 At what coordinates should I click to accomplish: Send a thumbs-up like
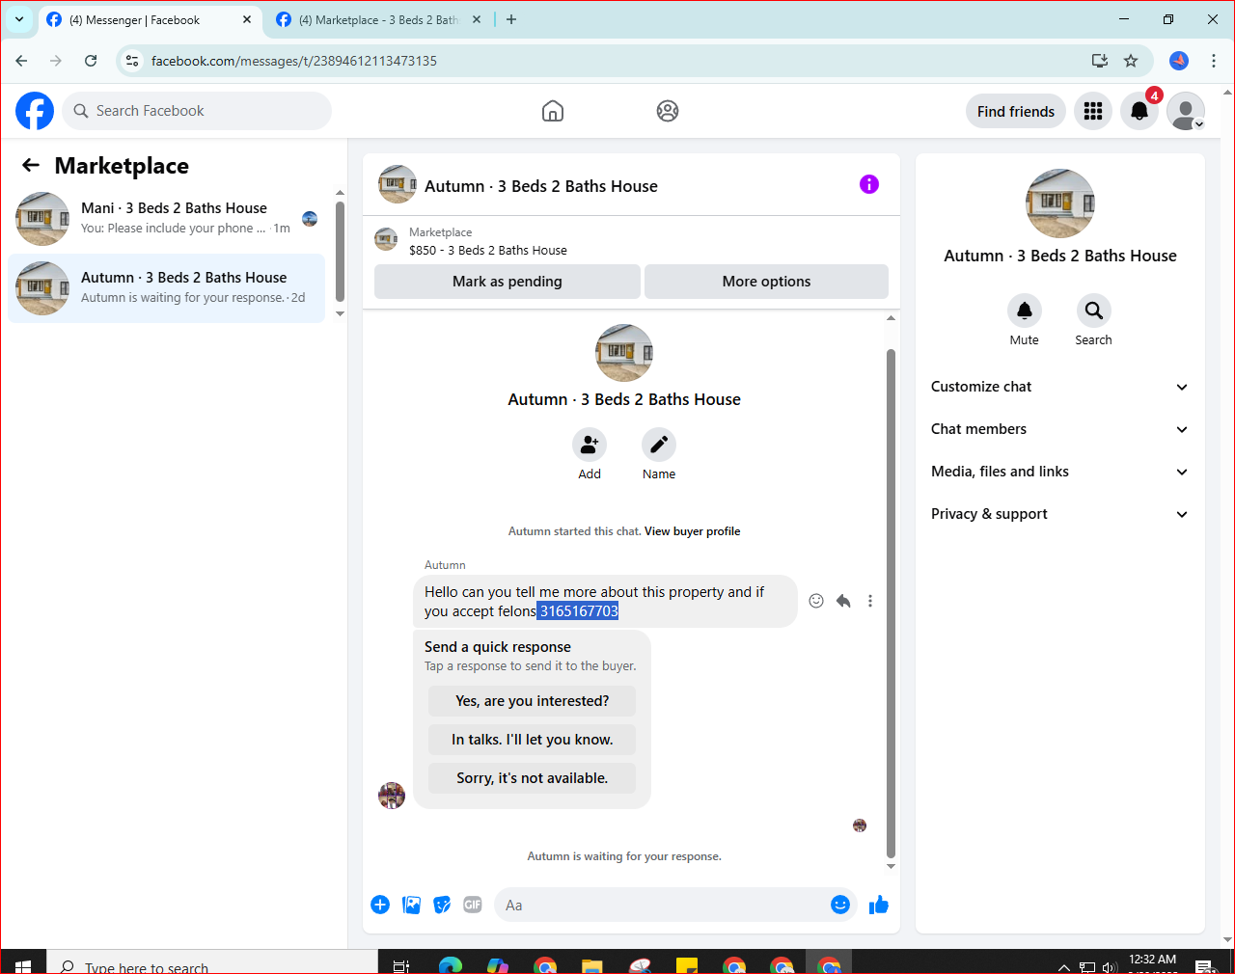tap(879, 905)
